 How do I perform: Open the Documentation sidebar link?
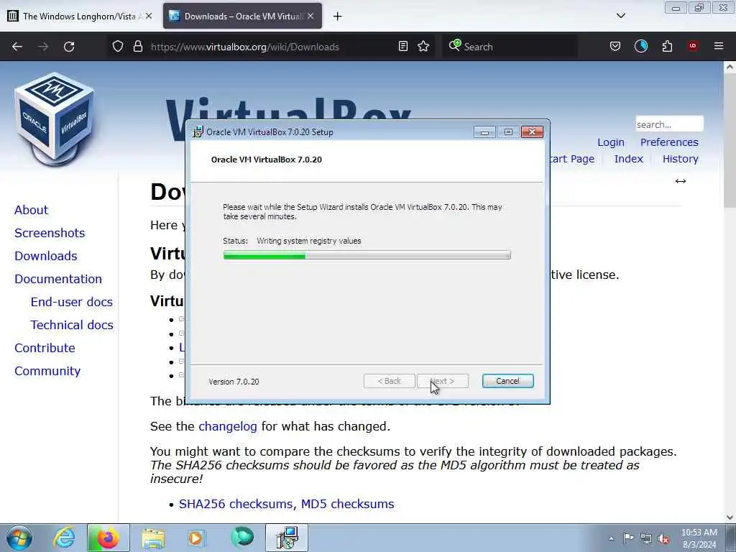pyautogui.click(x=58, y=279)
